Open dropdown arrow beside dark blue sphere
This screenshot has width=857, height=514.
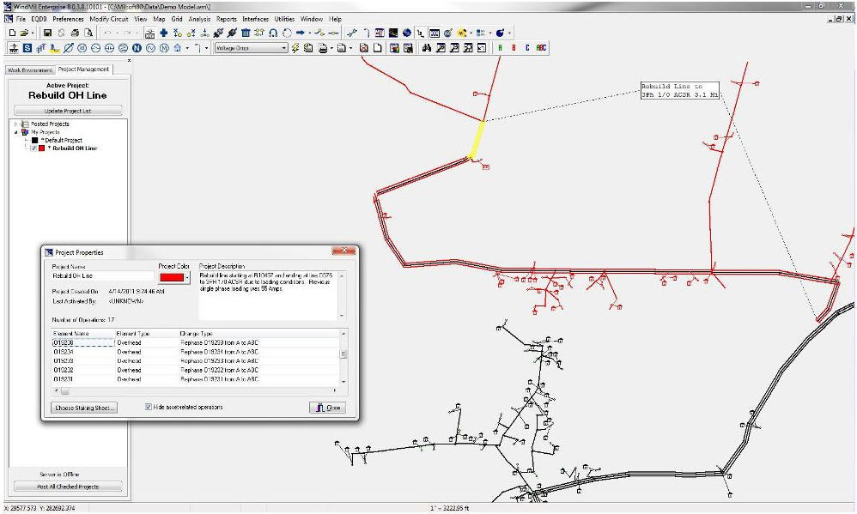(509, 33)
